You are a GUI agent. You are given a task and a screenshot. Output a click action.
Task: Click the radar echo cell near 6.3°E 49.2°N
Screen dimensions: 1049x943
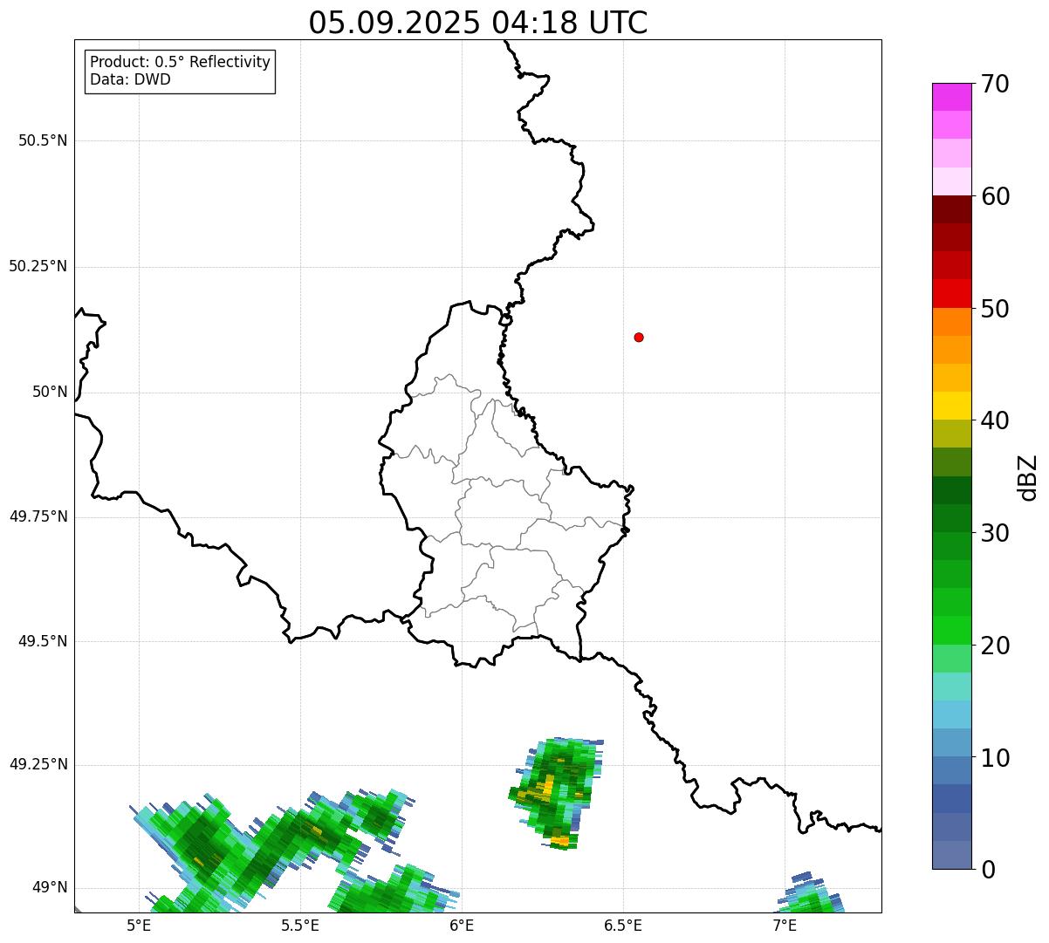pyautogui.click(x=556, y=793)
